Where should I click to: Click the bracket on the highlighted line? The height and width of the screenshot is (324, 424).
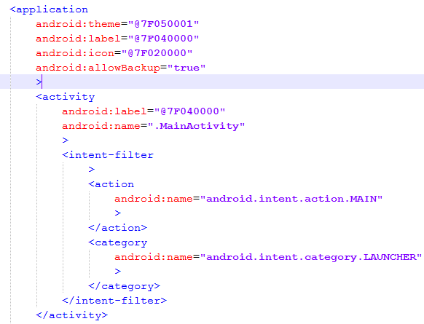pos(39,82)
